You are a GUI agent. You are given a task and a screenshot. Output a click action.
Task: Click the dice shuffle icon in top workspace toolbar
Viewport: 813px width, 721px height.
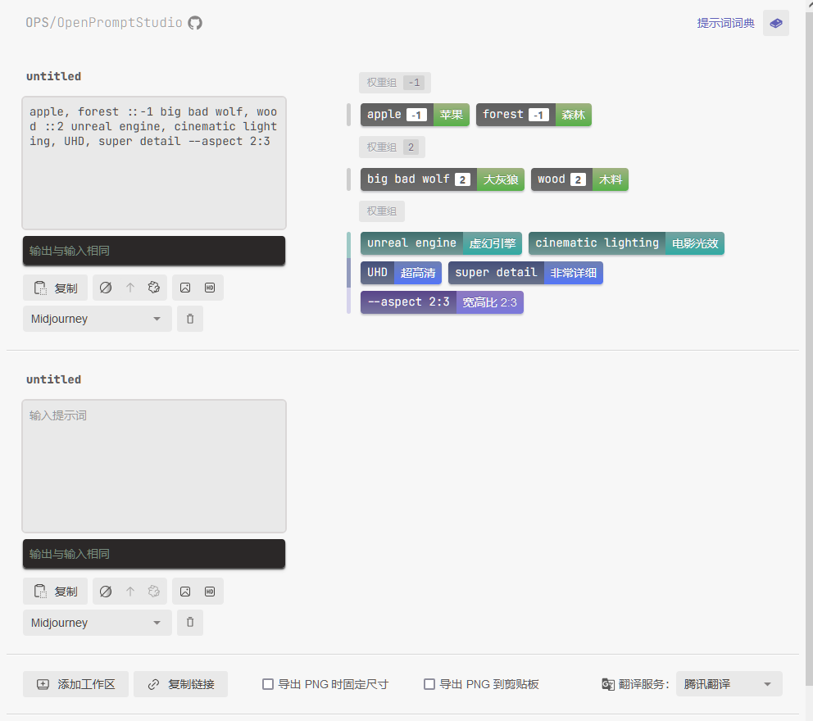153,287
